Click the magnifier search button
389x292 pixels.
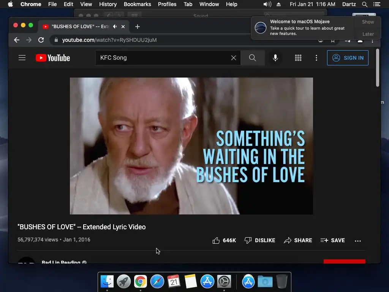click(x=252, y=58)
